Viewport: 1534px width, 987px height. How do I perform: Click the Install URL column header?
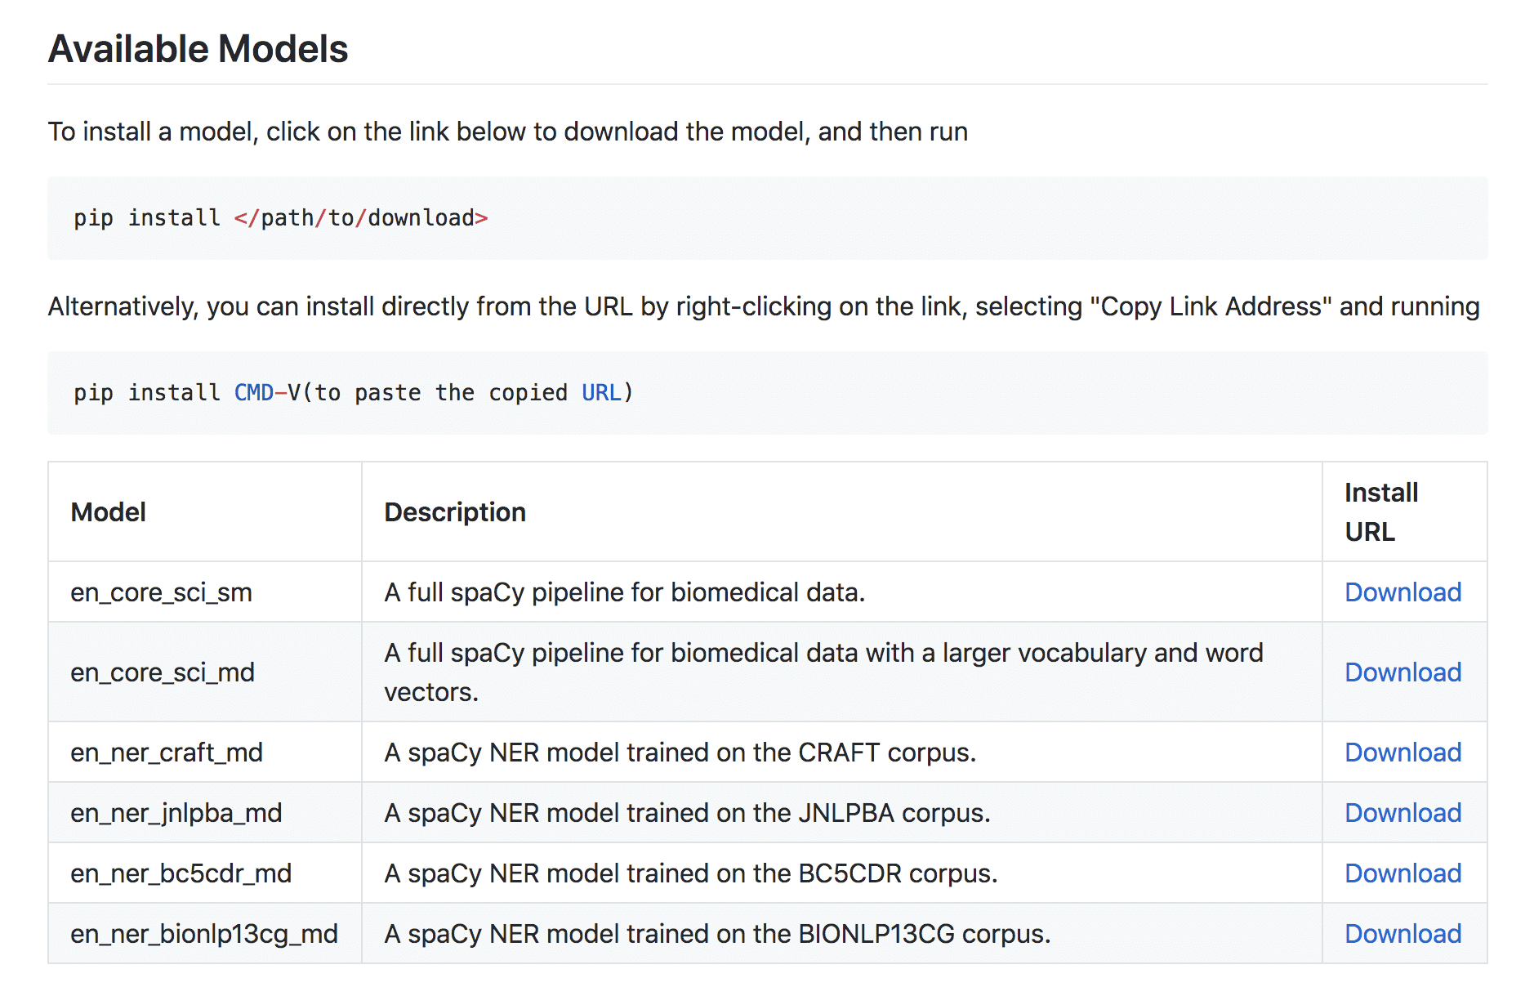click(x=1381, y=512)
